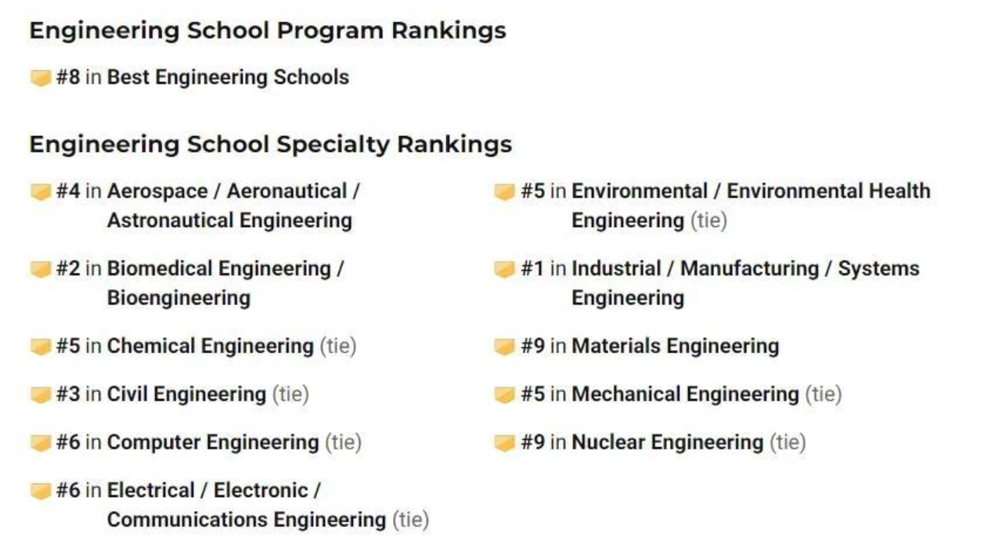Click the badge icon next to Chemical Engineering
Screen dimensions: 1006x547
pyautogui.click(x=41, y=347)
